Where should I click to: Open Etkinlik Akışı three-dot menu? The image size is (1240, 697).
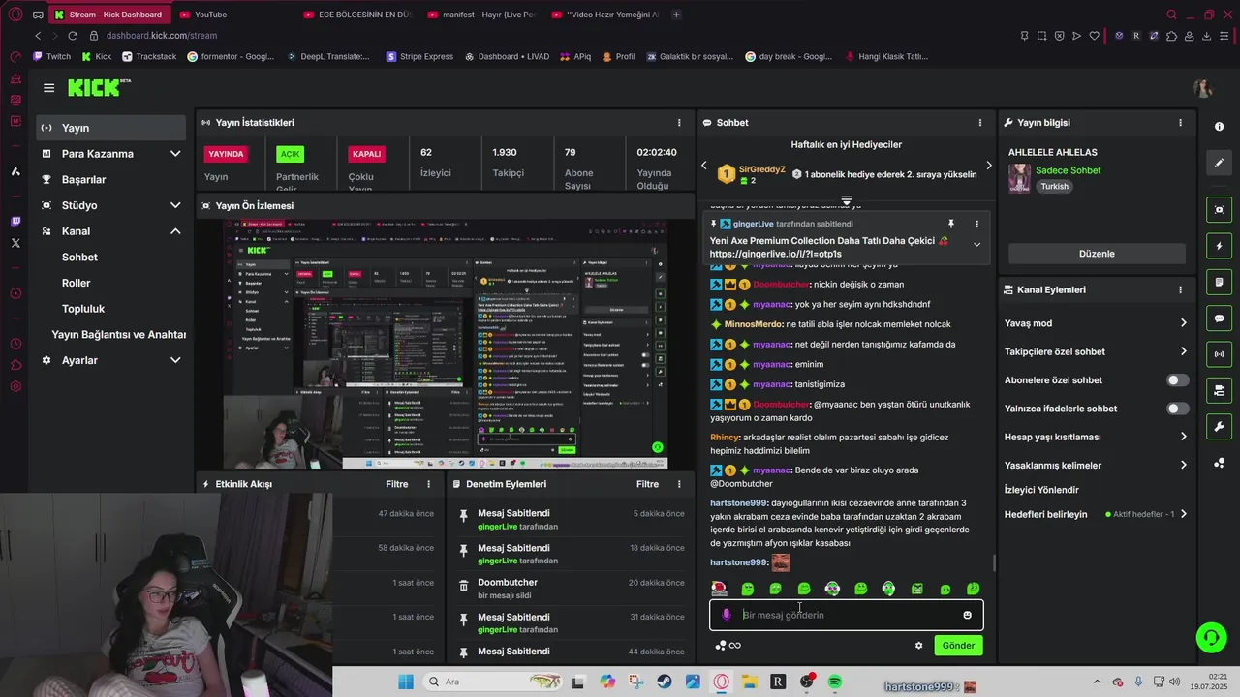coord(429,484)
